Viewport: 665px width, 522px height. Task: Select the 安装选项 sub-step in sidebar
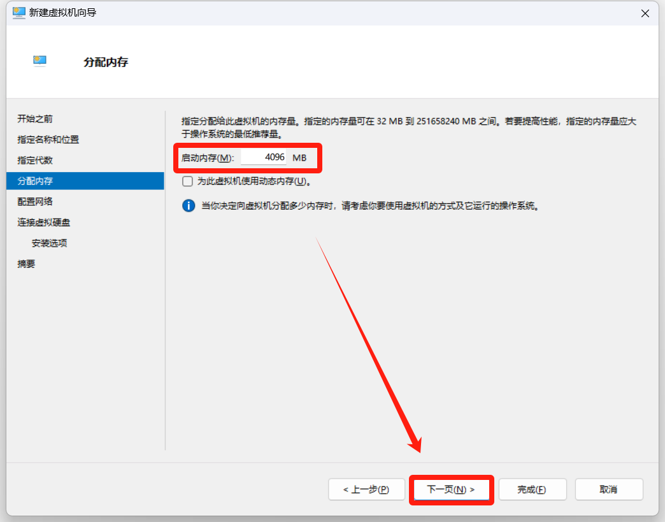(x=49, y=243)
